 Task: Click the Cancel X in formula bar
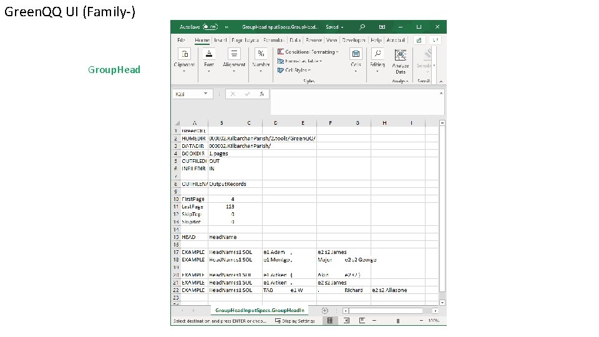pos(233,94)
